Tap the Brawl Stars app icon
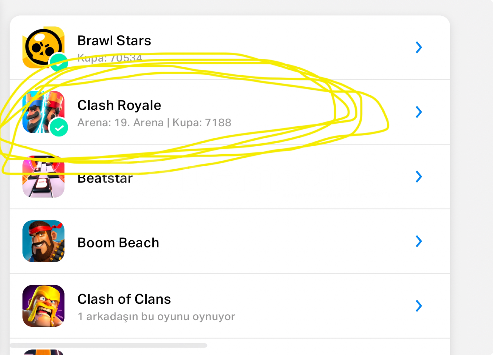 pyautogui.click(x=42, y=46)
